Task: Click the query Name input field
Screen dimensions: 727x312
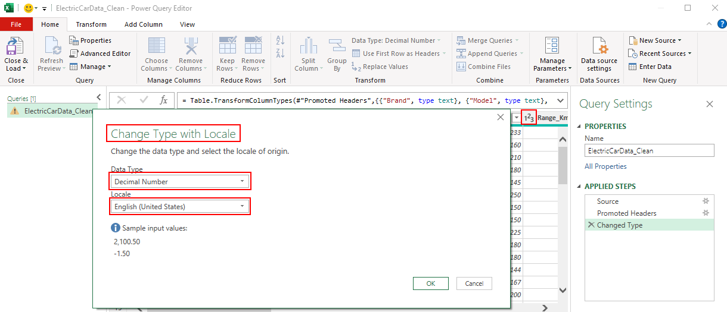Action: tap(648, 151)
